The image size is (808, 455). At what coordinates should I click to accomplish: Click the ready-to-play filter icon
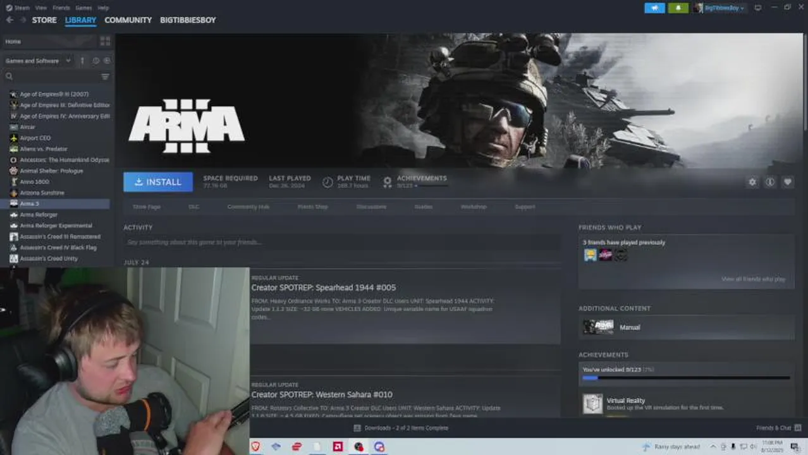107,61
